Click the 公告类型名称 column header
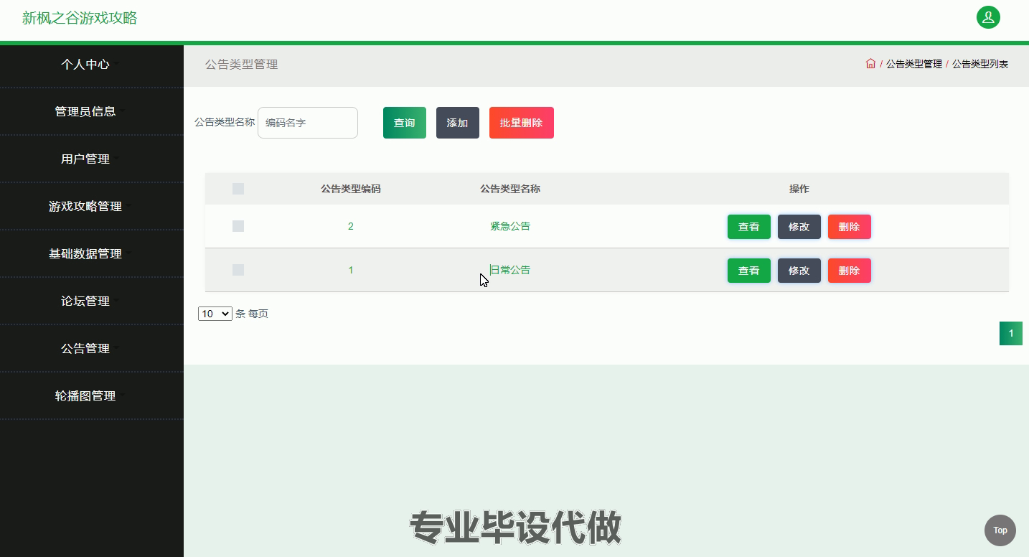 (510, 189)
